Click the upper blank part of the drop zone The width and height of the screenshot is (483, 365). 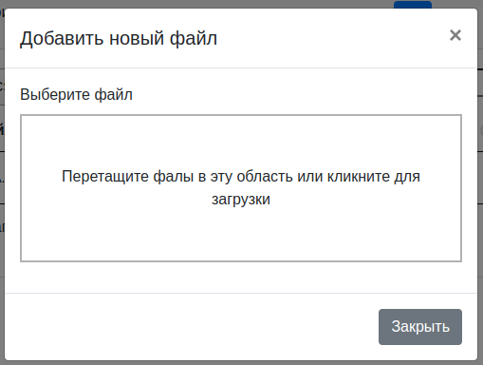pyautogui.click(x=241, y=140)
